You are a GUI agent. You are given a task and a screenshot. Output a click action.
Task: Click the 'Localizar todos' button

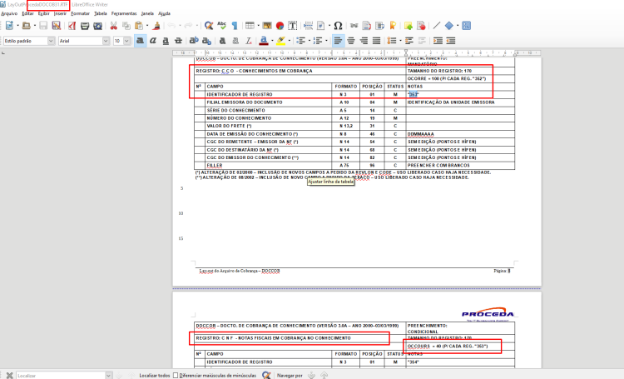pyautogui.click(x=155, y=376)
